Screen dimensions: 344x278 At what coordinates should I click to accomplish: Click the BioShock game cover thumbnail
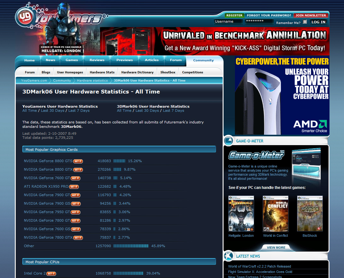click(310, 213)
